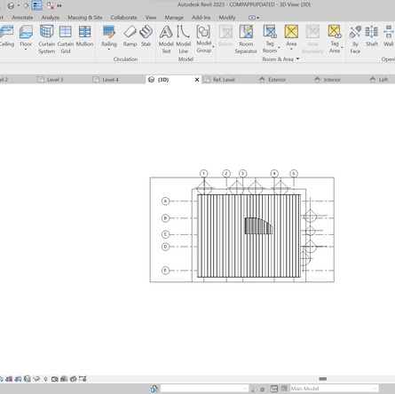The image size is (395, 394).
Task: Expand the Floor tool dropdown arrow
Action: tap(26, 50)
